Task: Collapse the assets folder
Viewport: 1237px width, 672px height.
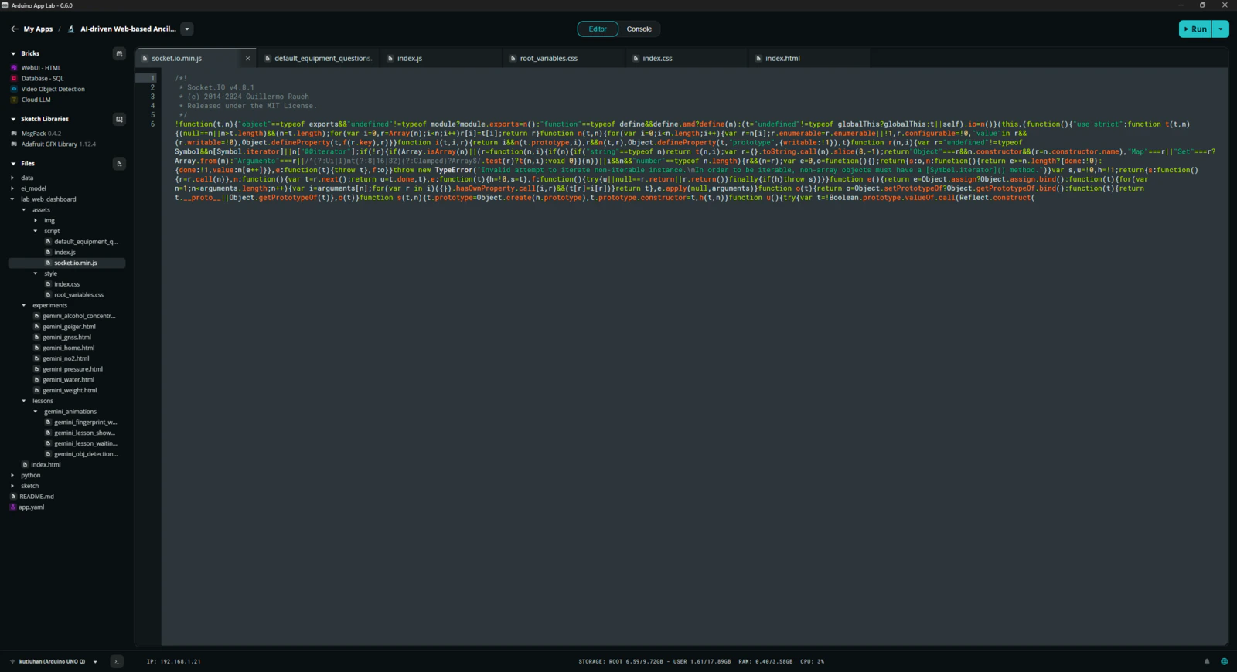Action: pyautogui.click(x=24, y=210)
